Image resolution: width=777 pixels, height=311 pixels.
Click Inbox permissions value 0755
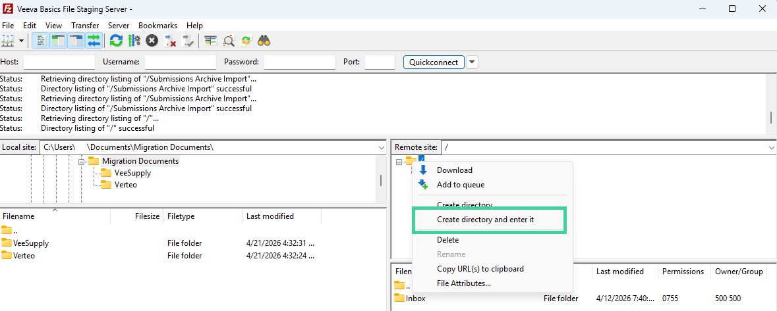tap(671, 299)
